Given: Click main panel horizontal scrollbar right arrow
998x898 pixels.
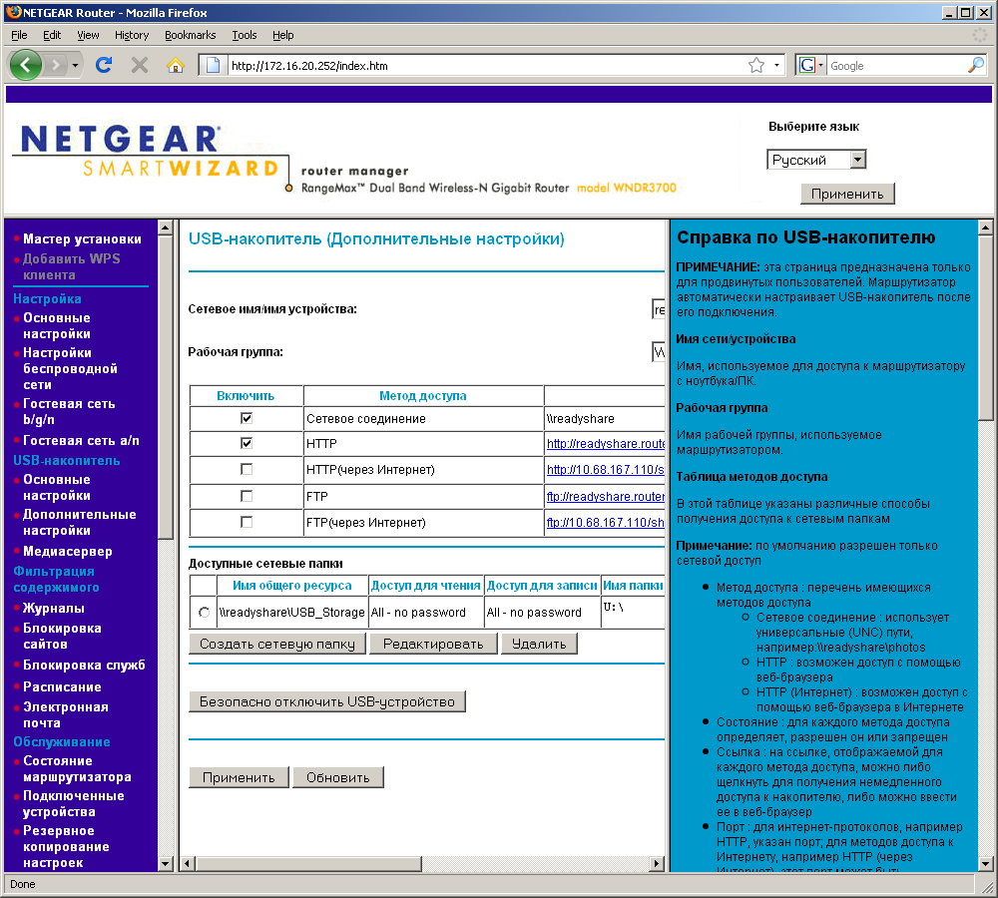Looking at the screenshot, I should [x=657, y=864].
